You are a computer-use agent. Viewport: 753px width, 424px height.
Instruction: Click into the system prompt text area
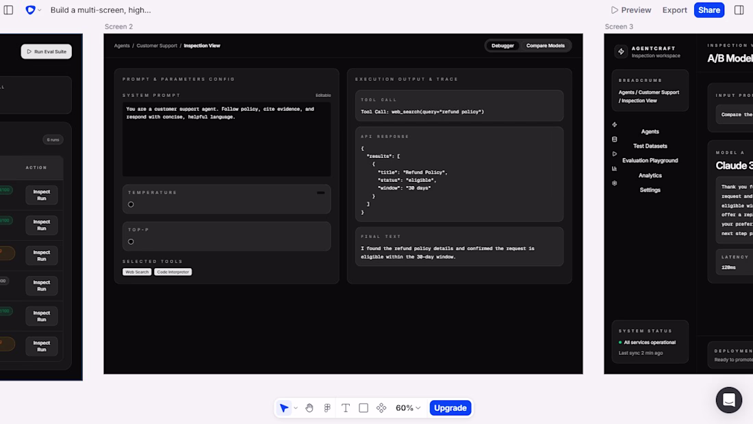[226, 139]
